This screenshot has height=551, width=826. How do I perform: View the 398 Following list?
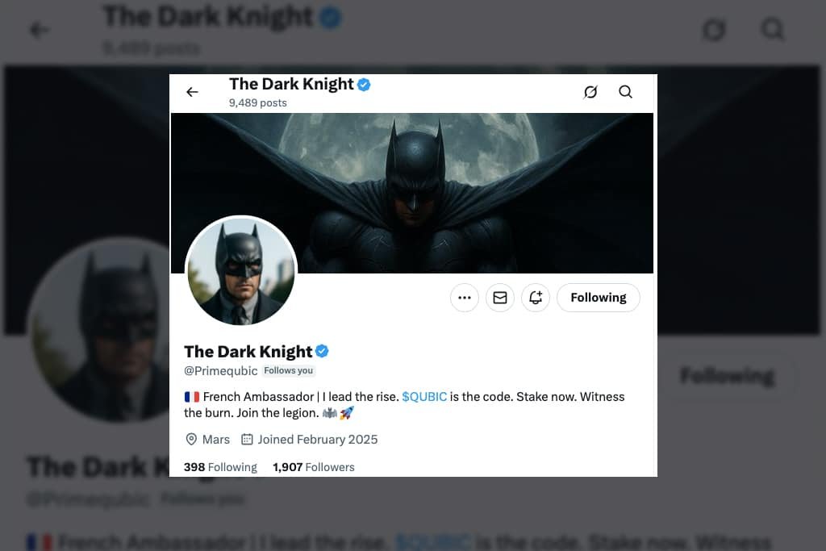(x=220, y=467)
